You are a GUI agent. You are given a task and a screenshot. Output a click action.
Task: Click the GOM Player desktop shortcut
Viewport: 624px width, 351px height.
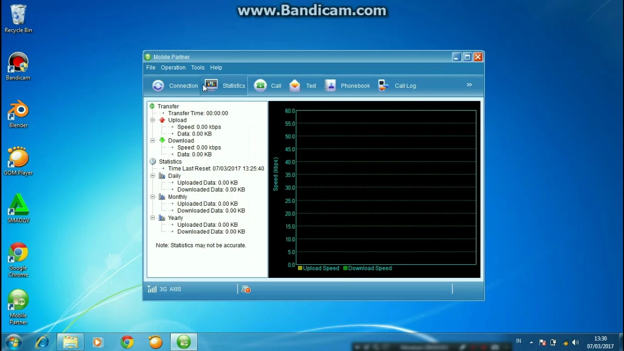coord(18,161)
